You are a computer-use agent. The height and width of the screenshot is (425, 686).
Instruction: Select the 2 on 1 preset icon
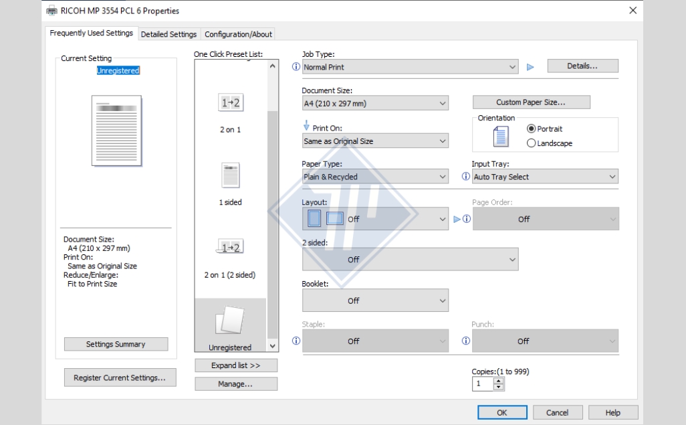(x=231, y=103)
